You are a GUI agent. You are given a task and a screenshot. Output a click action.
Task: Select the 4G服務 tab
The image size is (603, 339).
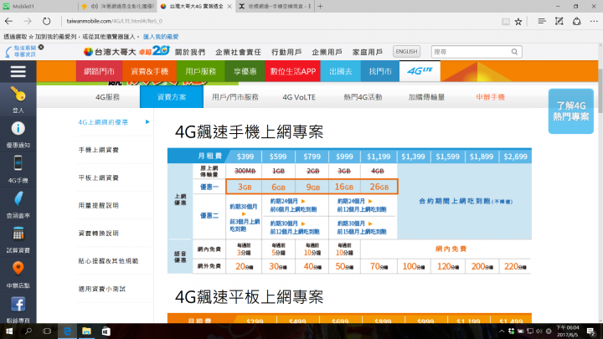pyautogui.click(x=108, y=97)
